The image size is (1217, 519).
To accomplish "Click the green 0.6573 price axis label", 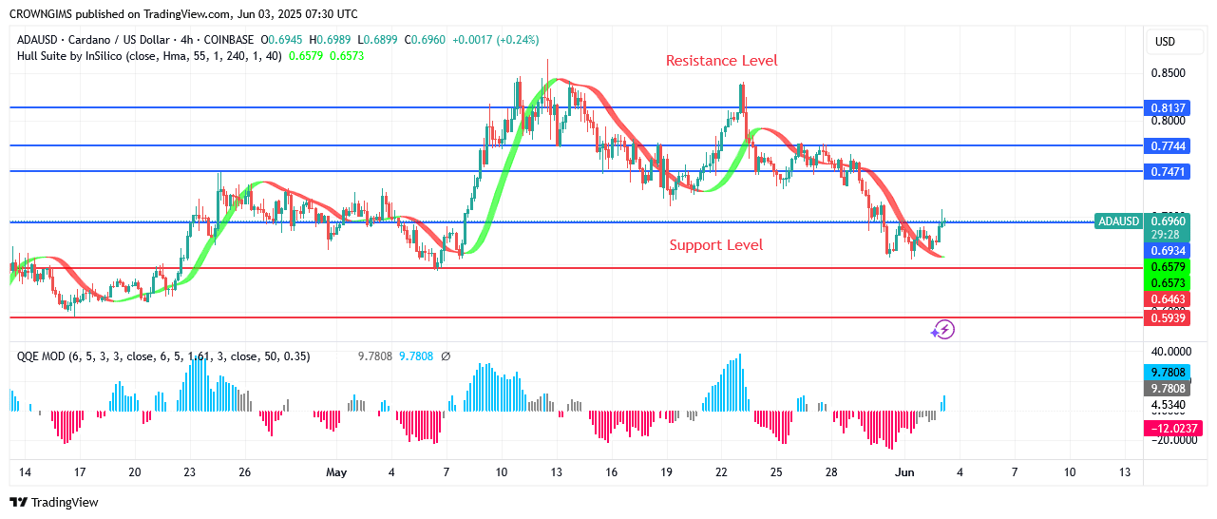I will click(x=1167, y=283).
